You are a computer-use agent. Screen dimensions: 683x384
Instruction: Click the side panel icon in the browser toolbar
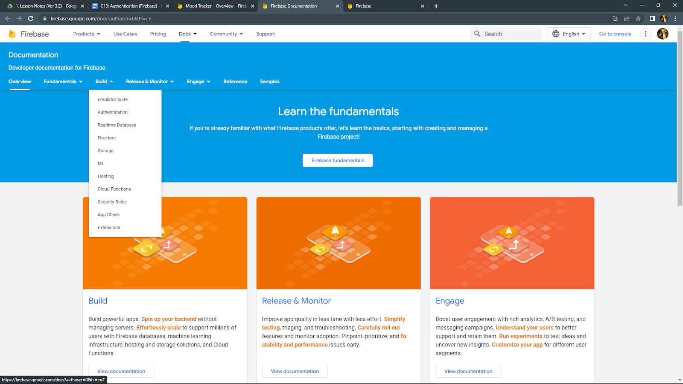652,18
